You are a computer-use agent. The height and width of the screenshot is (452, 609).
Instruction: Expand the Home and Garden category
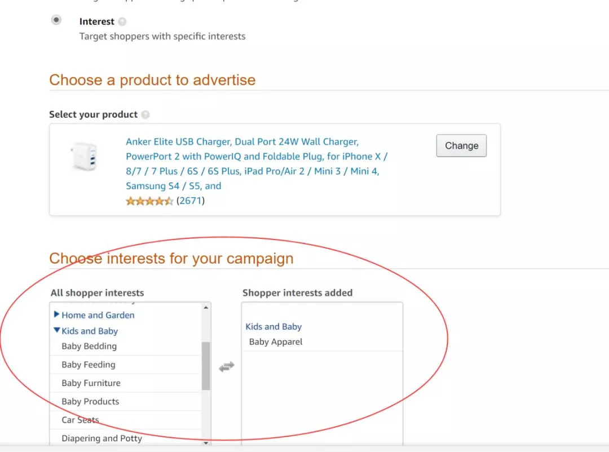(x=57, y=314)
